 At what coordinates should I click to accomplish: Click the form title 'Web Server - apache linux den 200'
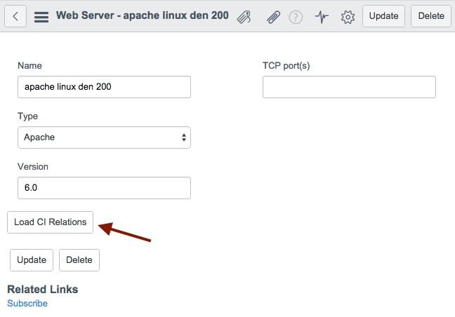[x=142, y=15]
